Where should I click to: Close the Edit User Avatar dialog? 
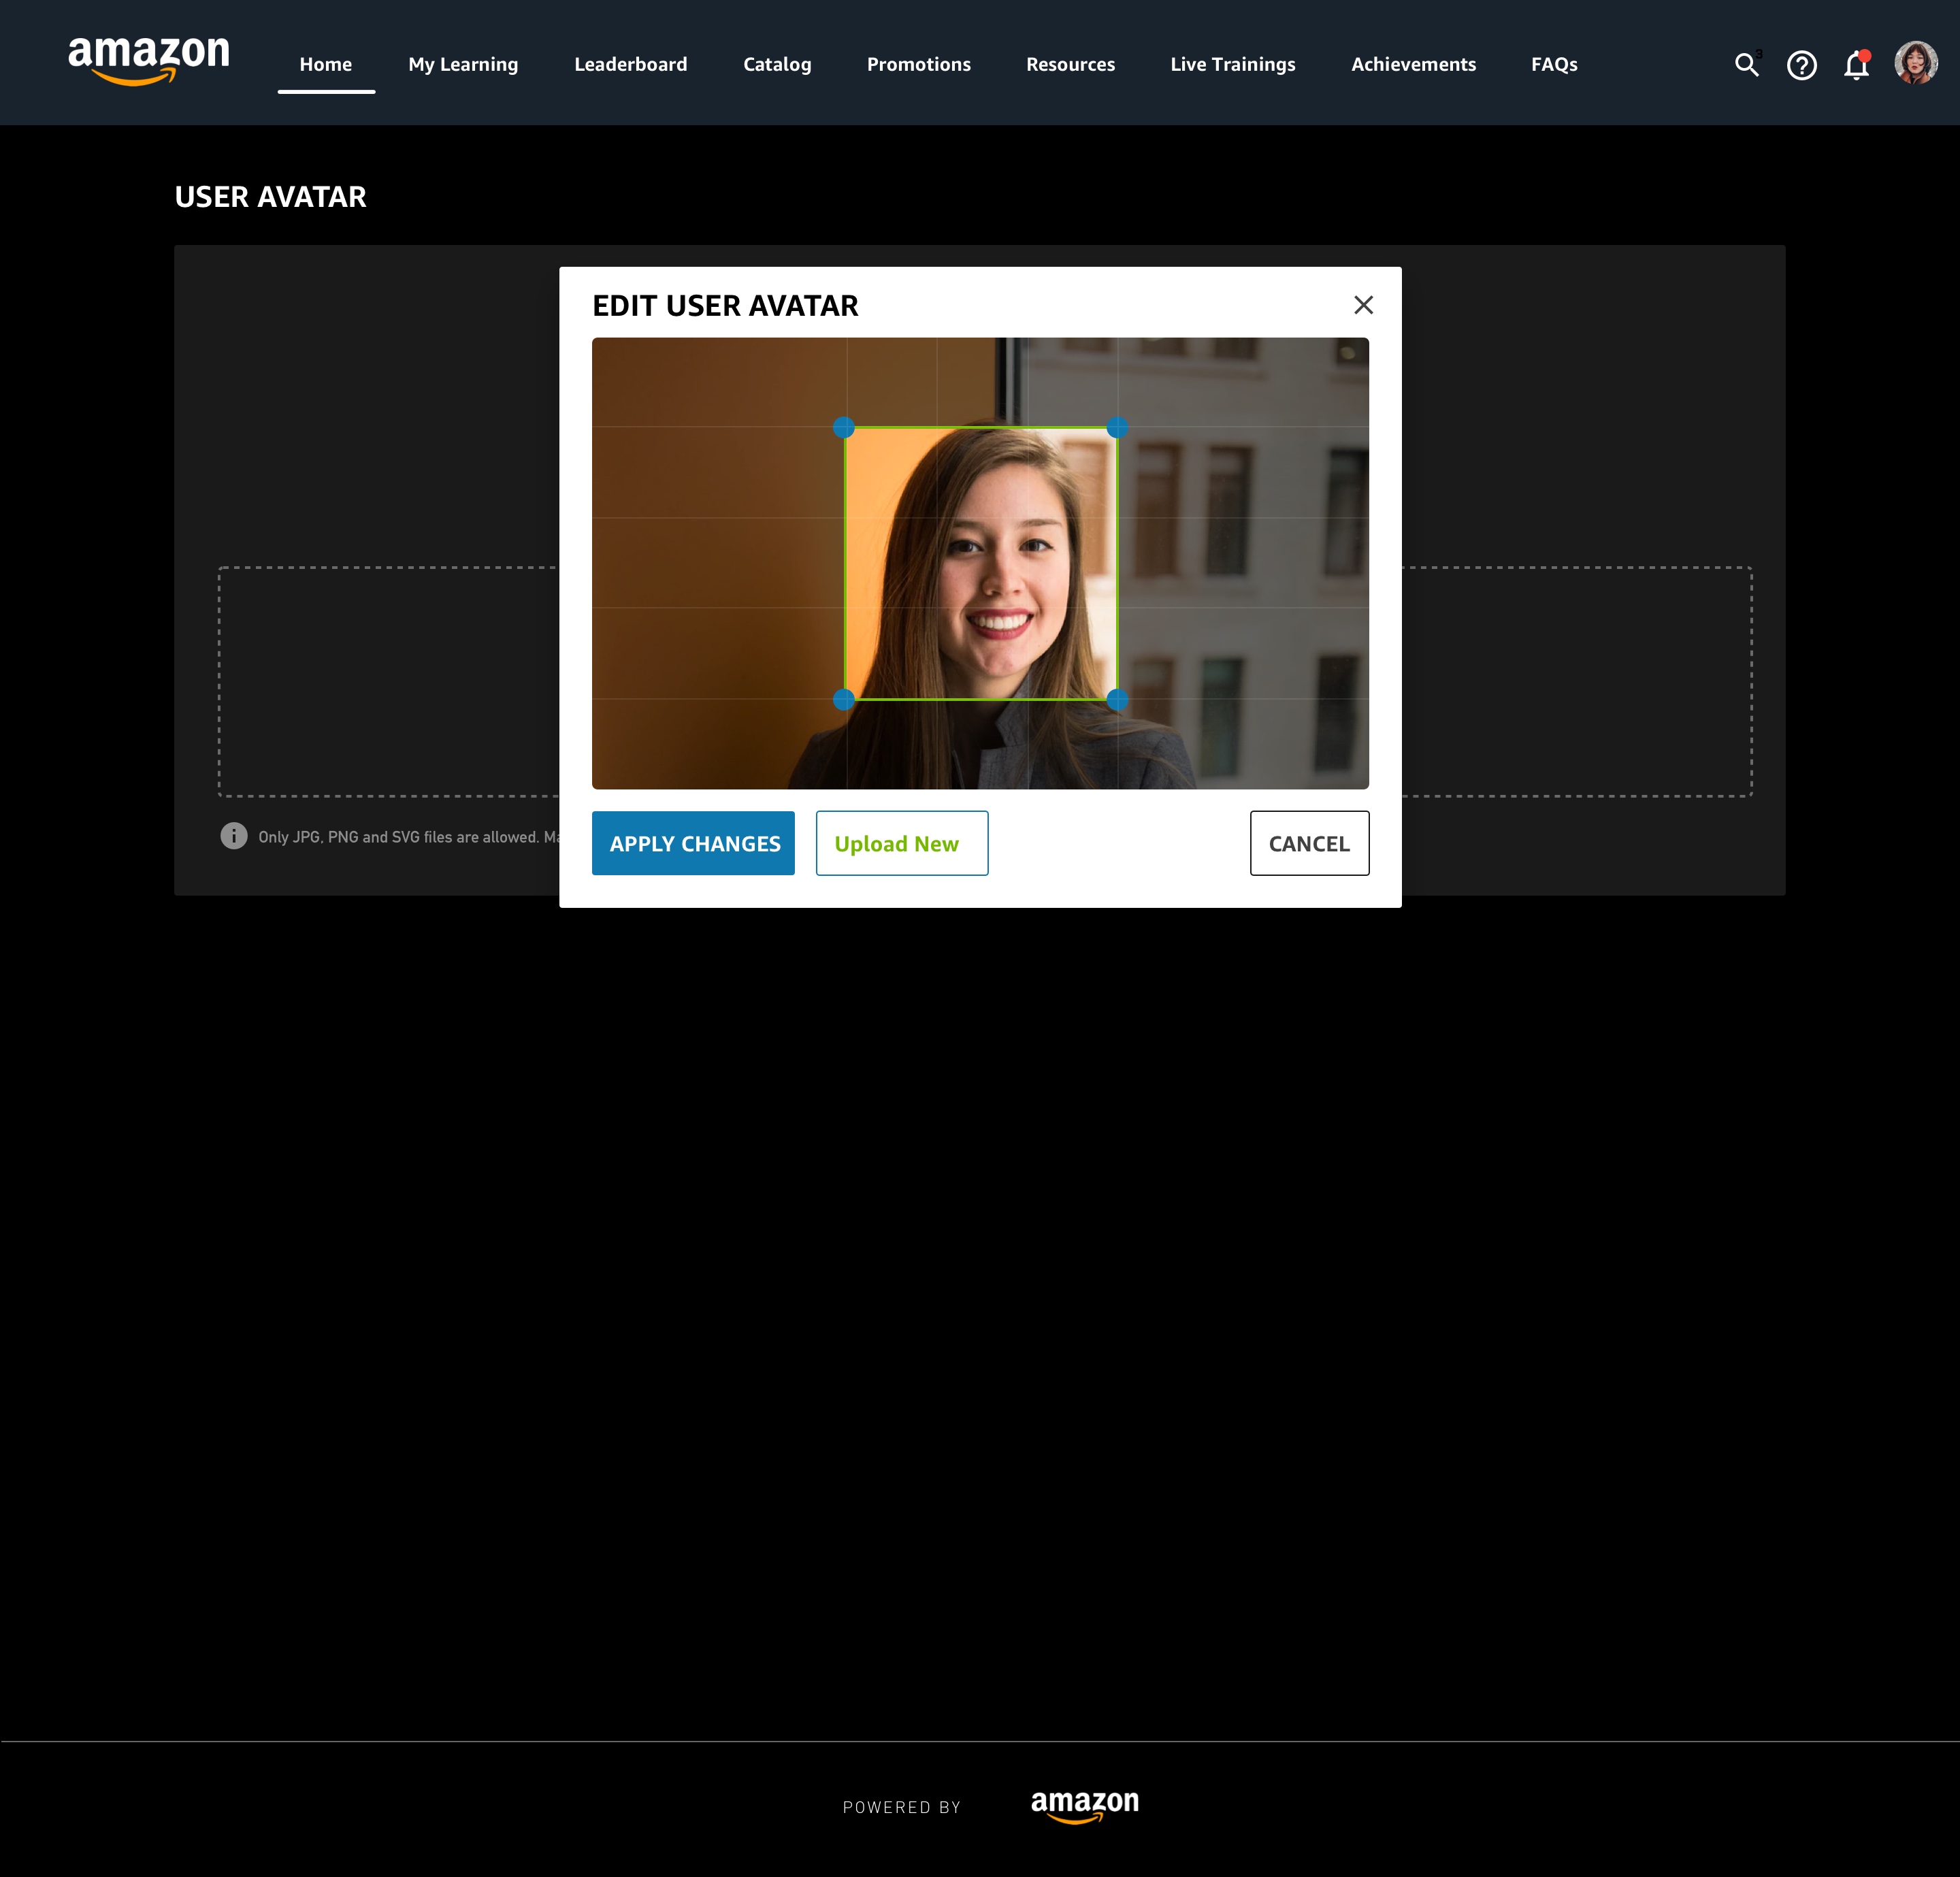(1363, 305)
